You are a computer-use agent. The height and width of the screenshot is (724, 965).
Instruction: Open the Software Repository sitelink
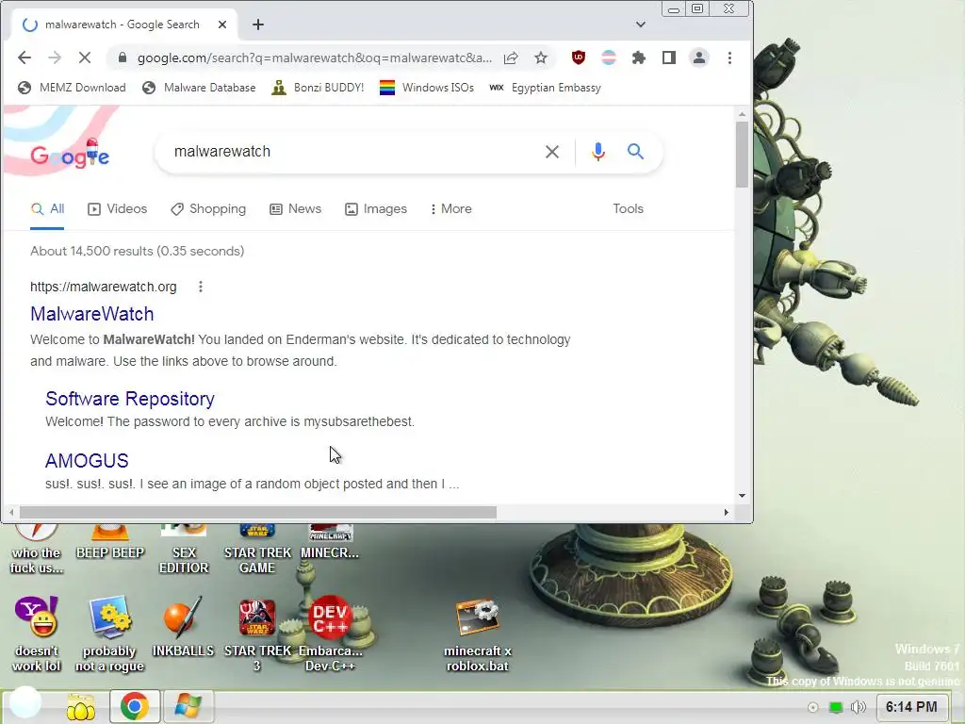click(x=130, y=399)
